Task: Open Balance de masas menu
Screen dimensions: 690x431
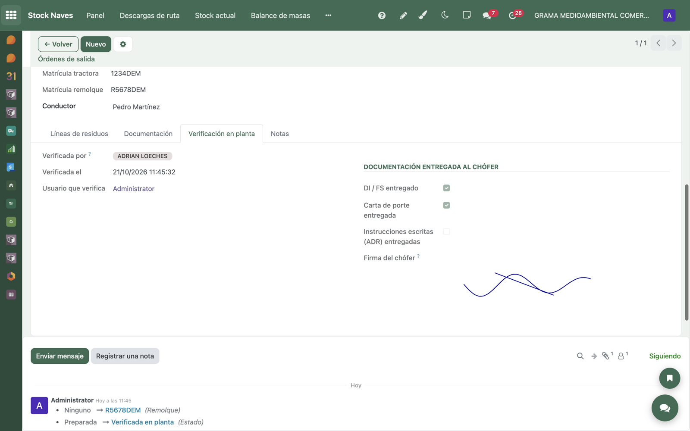Action: [x=280, y=16]
